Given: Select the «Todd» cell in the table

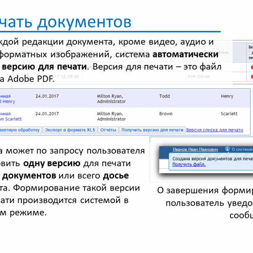Looking at the screenshot, I should (x=165, y=96).
